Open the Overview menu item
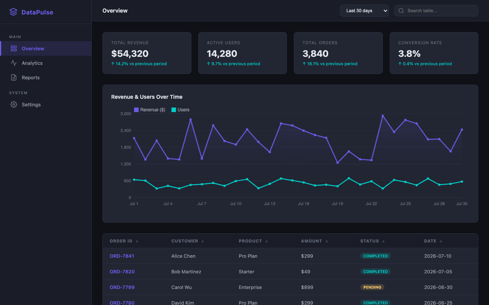Screen dimensions: 489x305 click(x=45, y=48)
